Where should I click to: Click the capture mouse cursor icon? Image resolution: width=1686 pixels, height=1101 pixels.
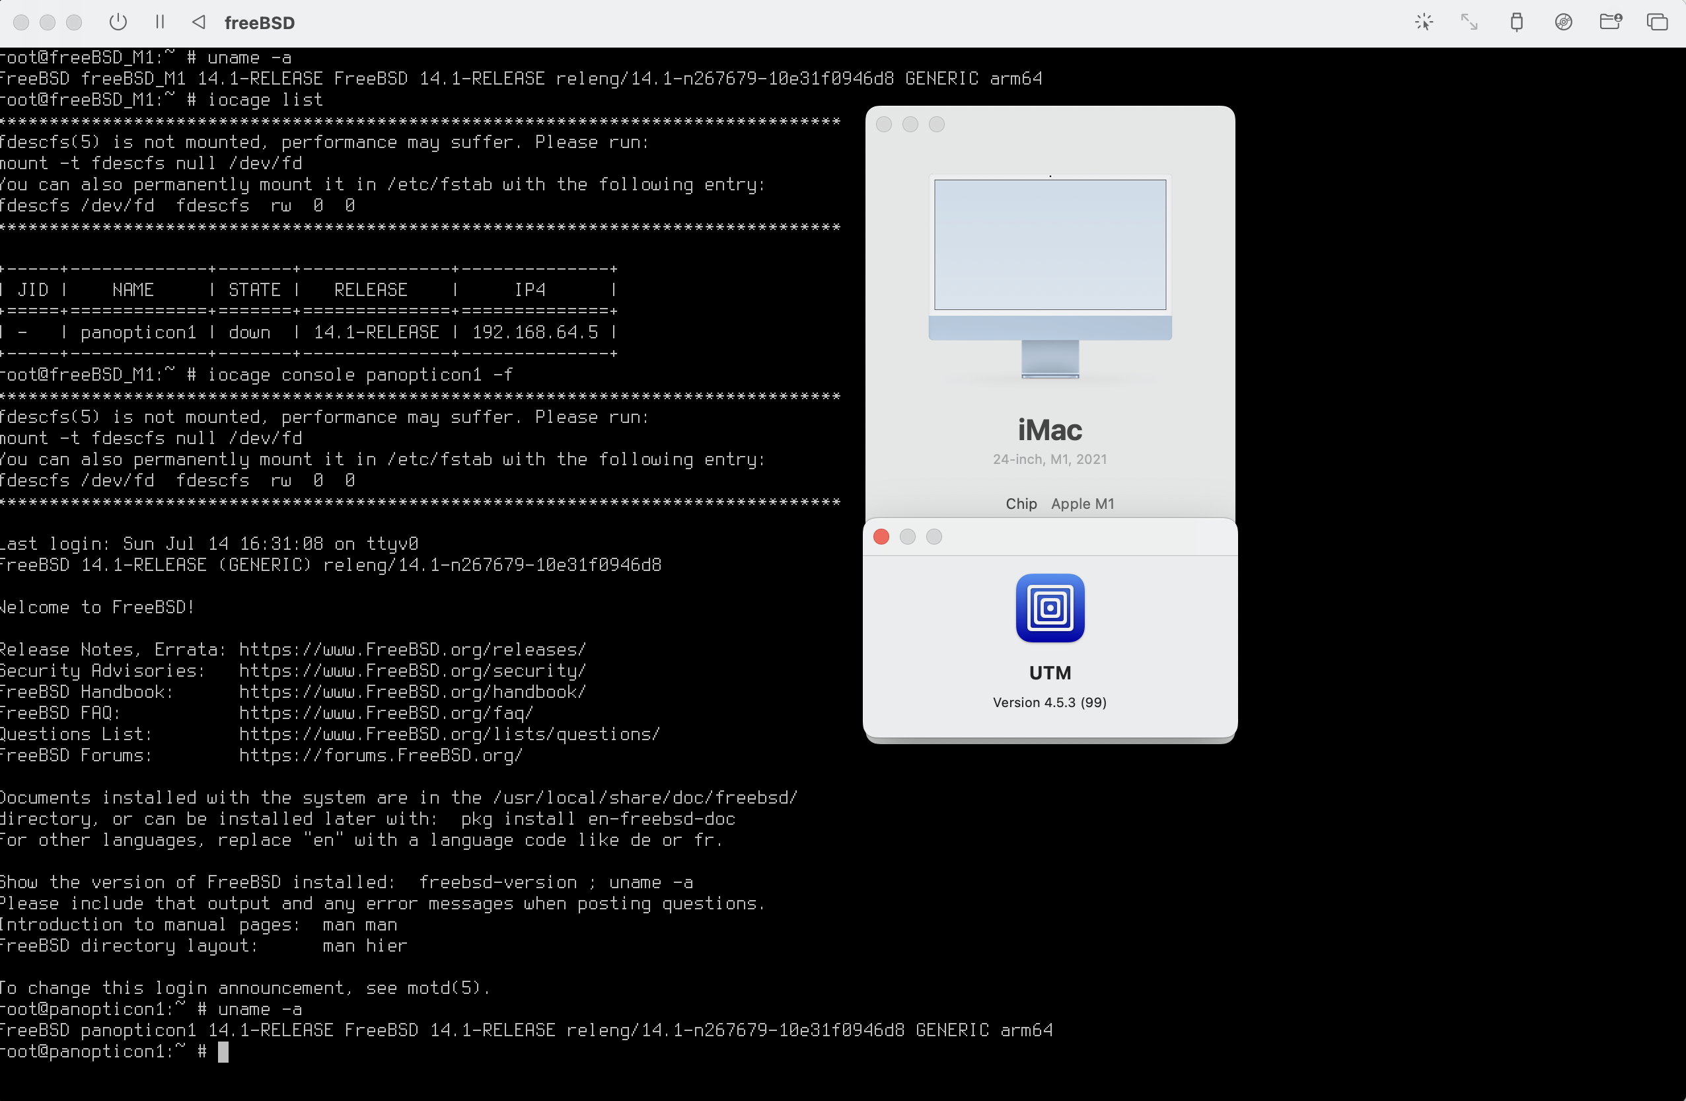pos(1424,22)
